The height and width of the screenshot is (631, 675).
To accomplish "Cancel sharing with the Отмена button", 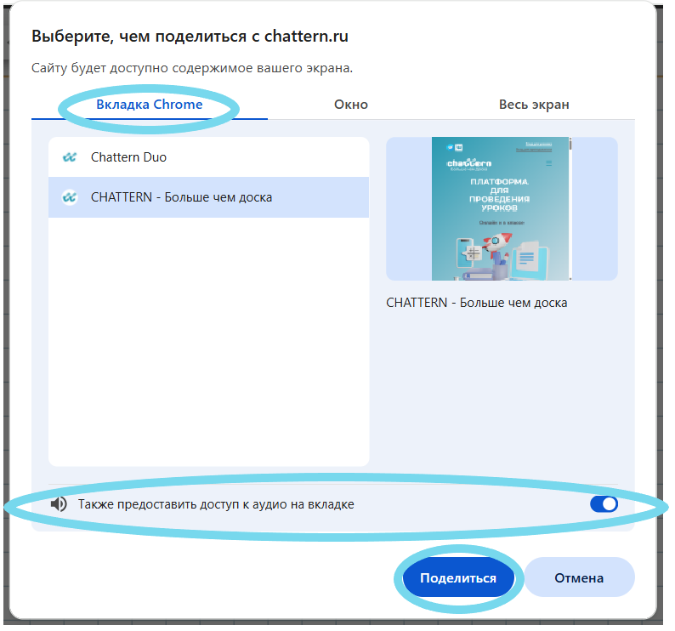I will click(x=579, y=578).
